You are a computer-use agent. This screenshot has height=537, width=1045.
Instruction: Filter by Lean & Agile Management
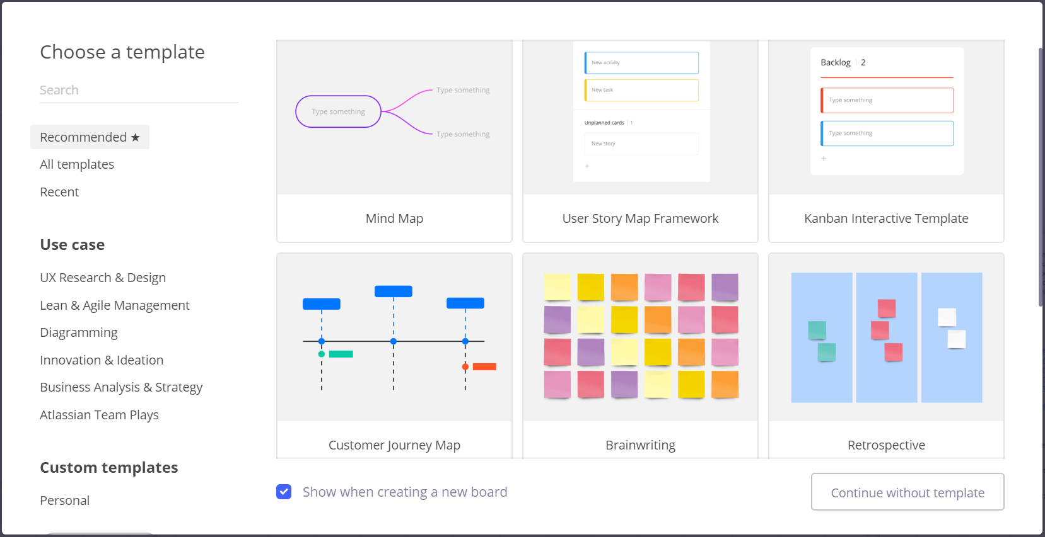[114, 305]
